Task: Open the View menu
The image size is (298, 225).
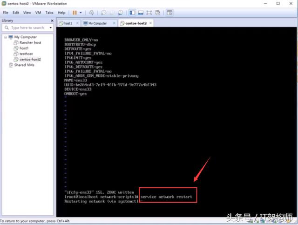Action: pos(27,13)
